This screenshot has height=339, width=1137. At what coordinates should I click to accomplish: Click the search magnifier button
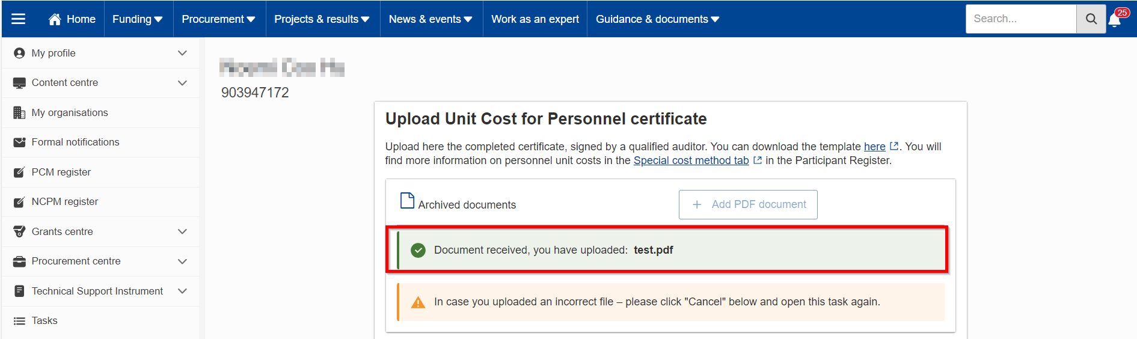coord(1091,19)
